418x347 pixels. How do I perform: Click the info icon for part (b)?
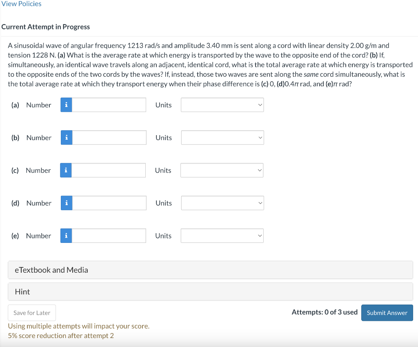(67, 138)
